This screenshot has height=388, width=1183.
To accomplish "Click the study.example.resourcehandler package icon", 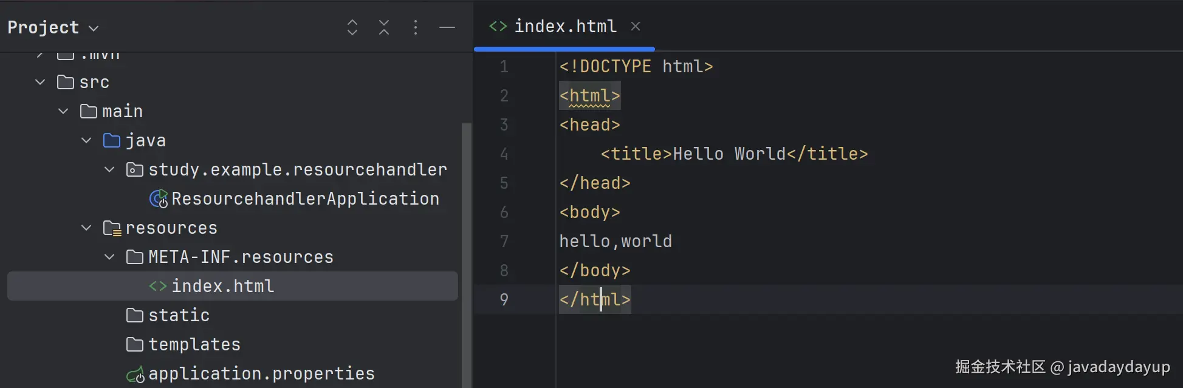I will pos(134,170).
